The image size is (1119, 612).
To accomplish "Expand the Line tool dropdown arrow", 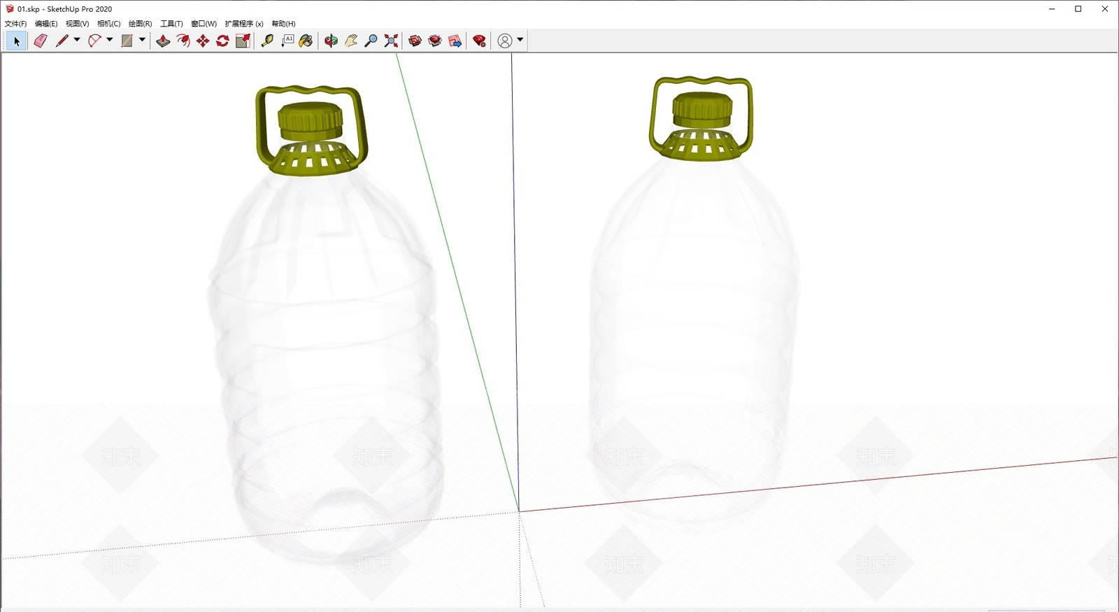I will coord(77,40).
